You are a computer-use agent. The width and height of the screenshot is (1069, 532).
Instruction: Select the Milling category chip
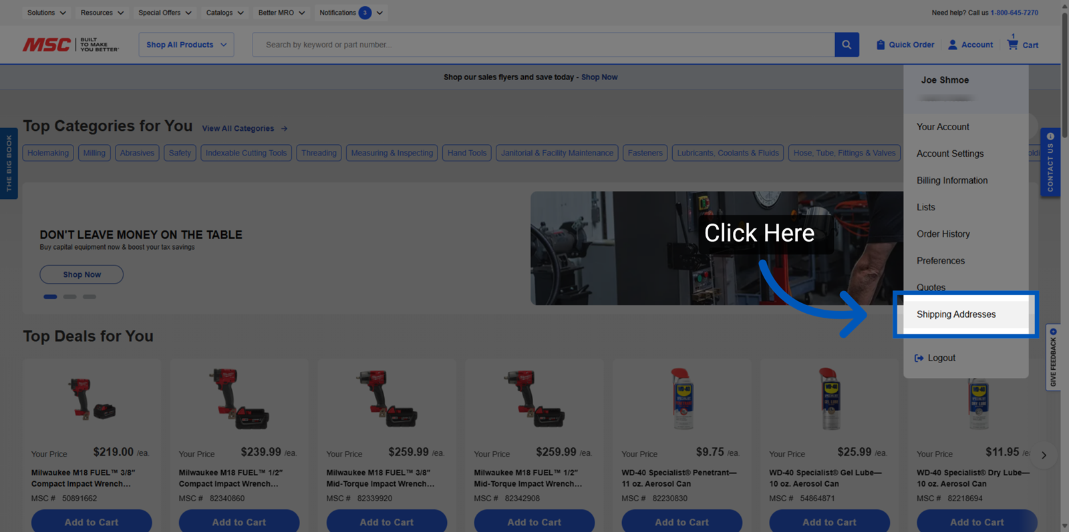(x=94, y=153)
